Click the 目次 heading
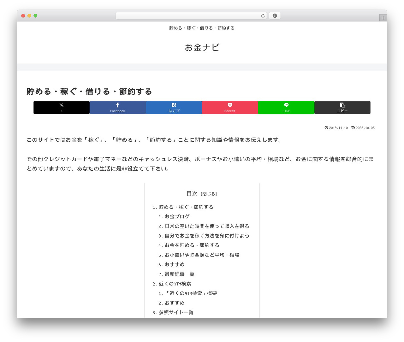This screenshot has width=404, height=342. [x=192, y=193]
